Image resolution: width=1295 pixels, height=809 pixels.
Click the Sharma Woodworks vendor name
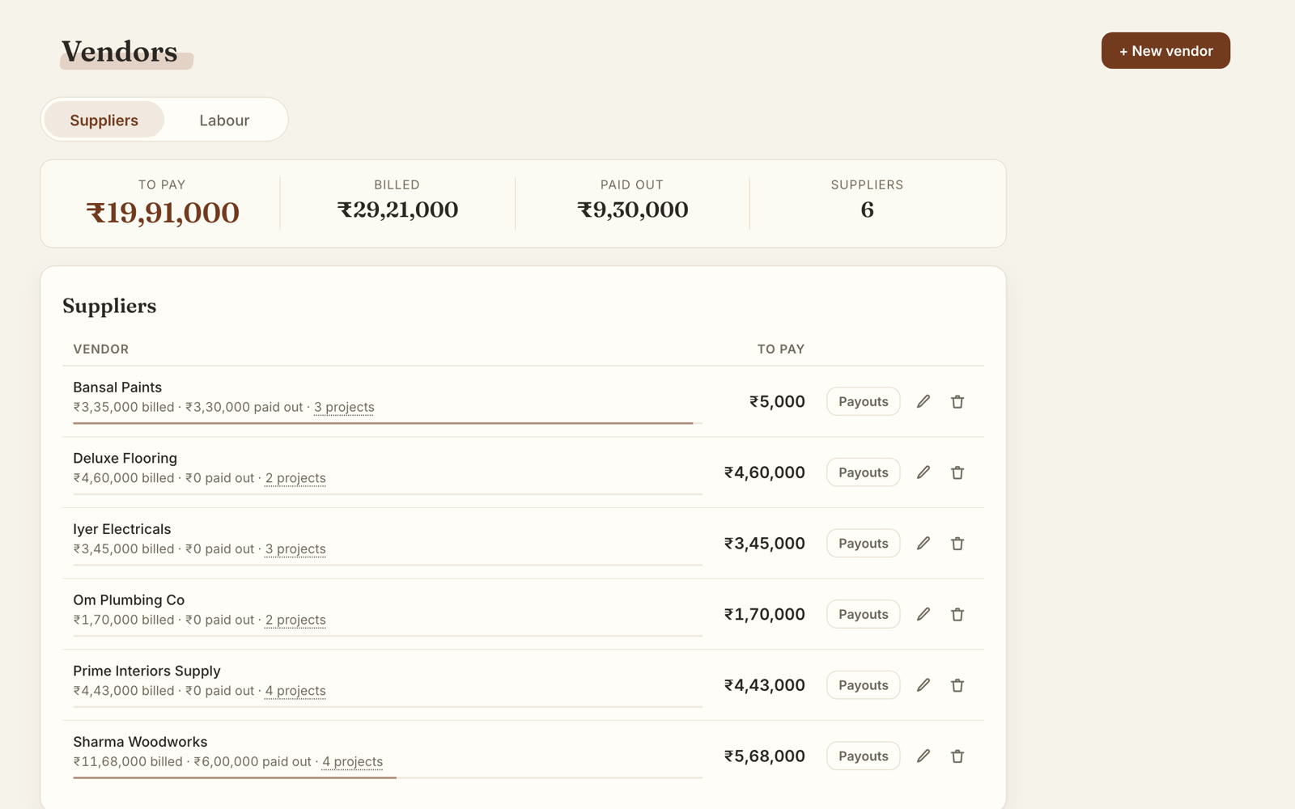pos(140,742)
